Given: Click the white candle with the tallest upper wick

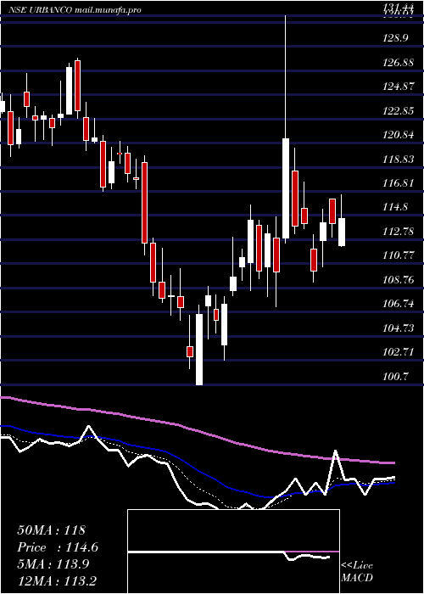Looking at the screenshot, I should (x=286, y=188).
